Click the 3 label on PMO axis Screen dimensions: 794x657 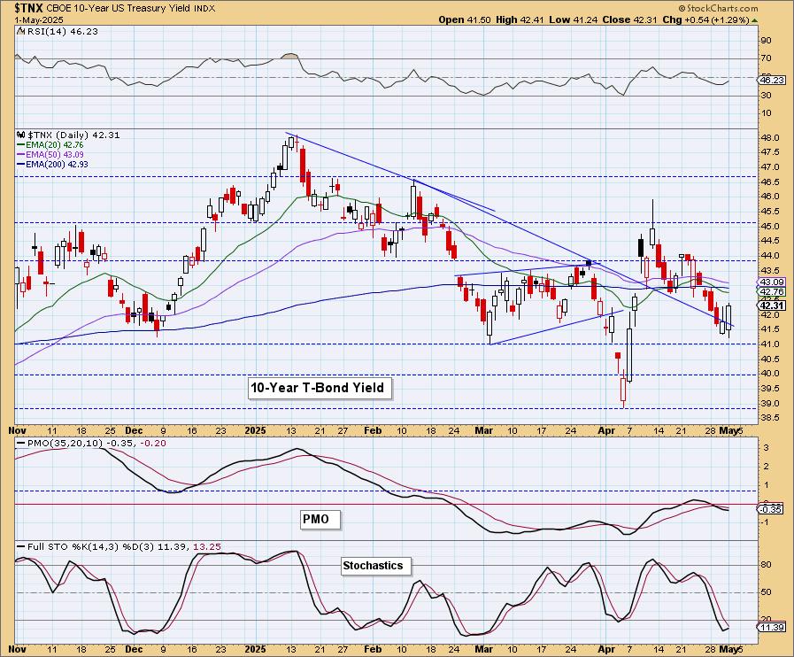(767, 448)
